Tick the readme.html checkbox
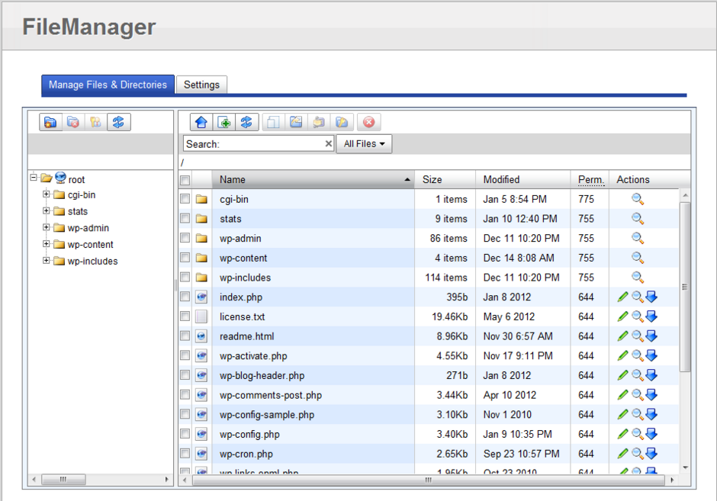Image resolution: width=717 pixels, height=501 pixels. click(x=185, y=336)
